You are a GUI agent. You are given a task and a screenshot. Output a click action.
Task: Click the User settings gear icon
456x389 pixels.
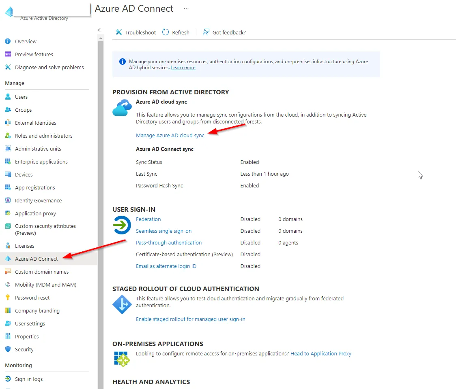[x=8, y=323]
